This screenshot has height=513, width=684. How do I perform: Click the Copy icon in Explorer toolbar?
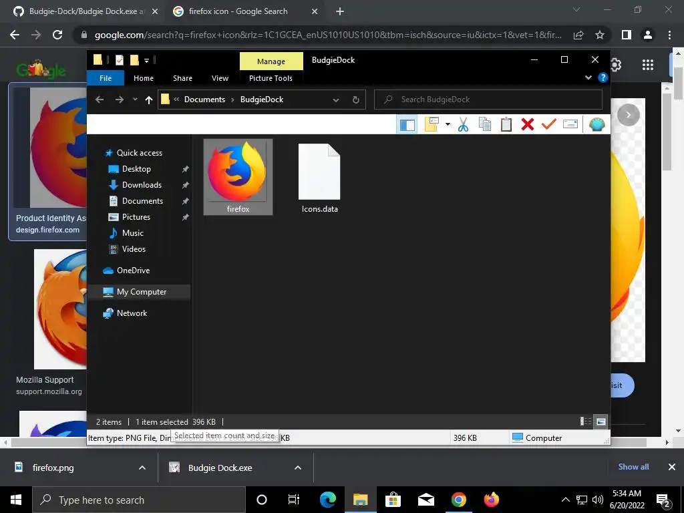click(x=485, y=124)
